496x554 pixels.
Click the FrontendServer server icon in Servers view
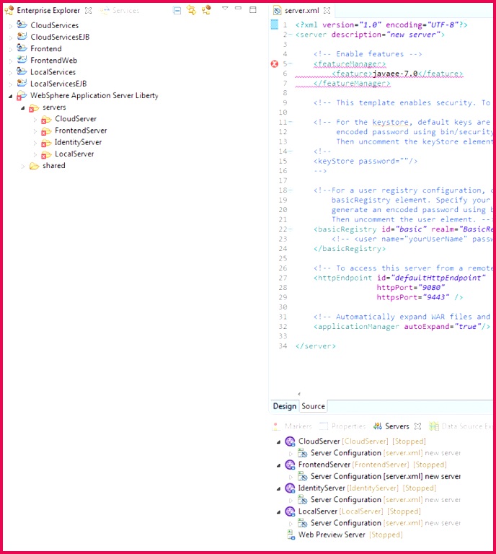(290, 465)
